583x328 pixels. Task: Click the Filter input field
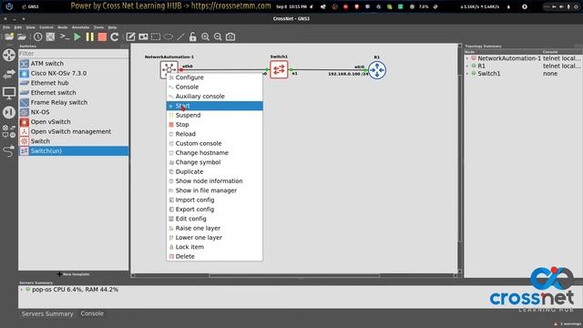coord(74,54)
